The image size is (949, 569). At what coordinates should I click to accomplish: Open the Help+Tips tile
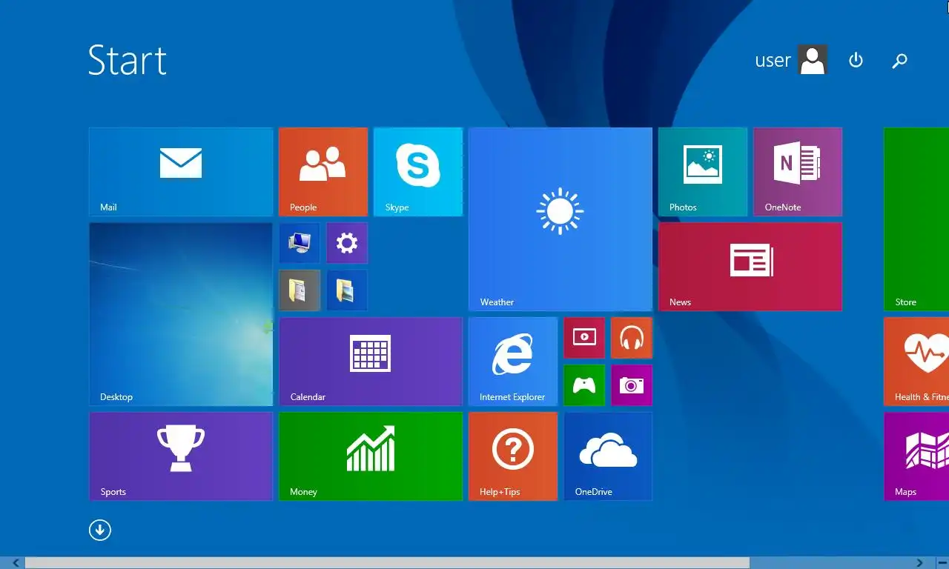tap(513, 456)
